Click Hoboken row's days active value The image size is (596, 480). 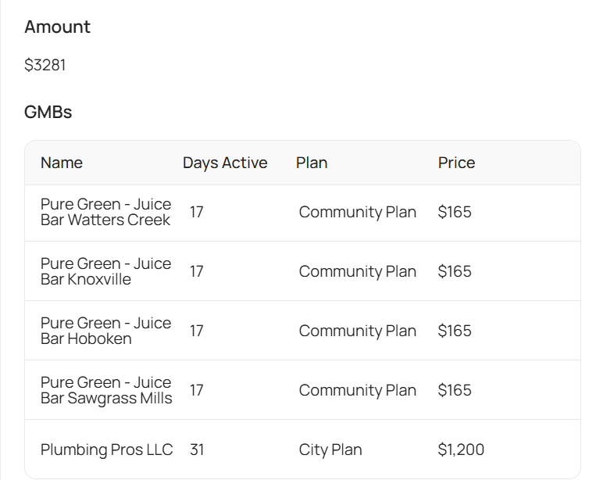(x=197, y=331)
